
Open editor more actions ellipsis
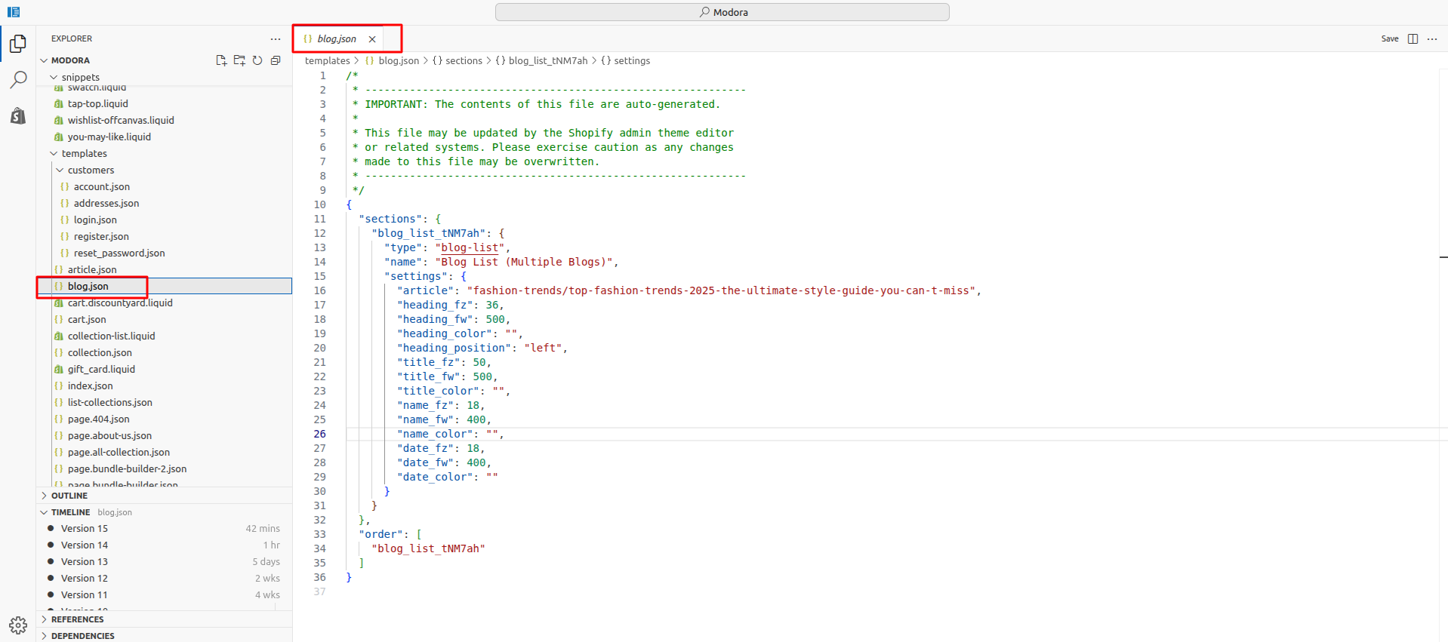coord(1432,38)
